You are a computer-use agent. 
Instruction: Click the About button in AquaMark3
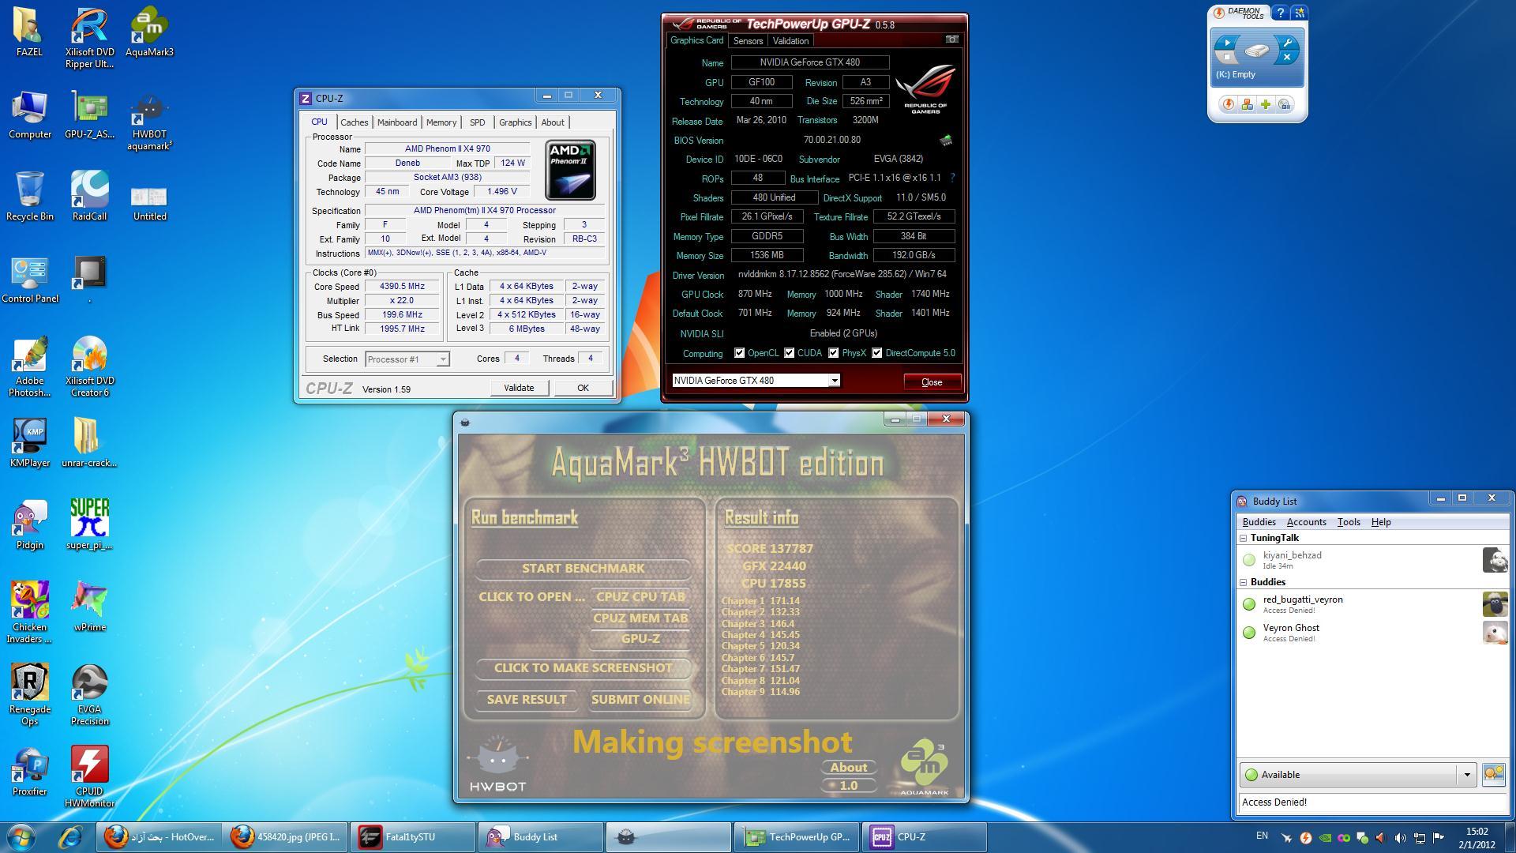(849, 768)
